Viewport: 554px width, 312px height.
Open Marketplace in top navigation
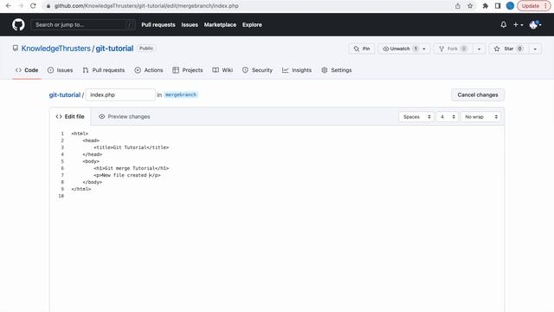(220, 25)
